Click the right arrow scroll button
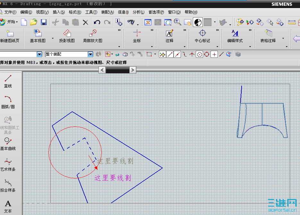 tap(133, 70)
